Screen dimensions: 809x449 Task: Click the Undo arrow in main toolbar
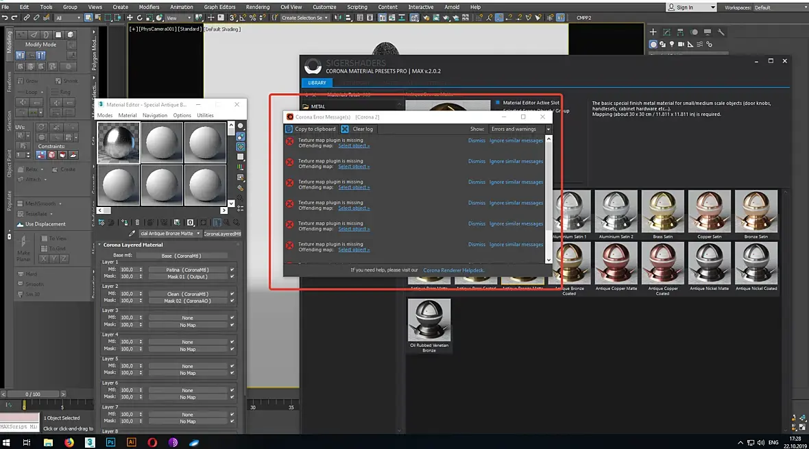5,18
